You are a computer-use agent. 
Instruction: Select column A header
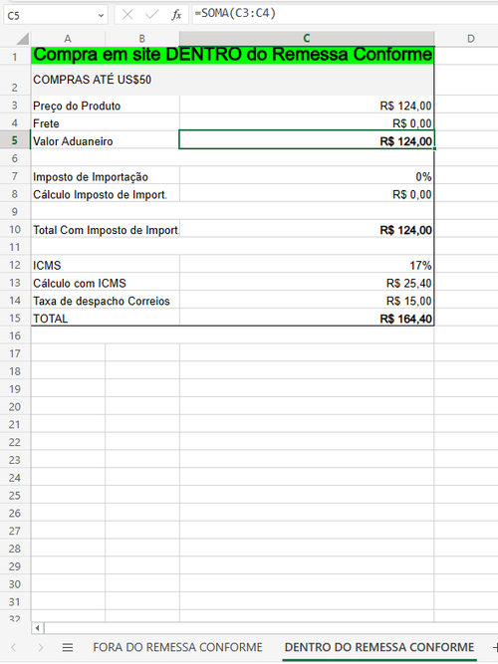tap(68, 39)
